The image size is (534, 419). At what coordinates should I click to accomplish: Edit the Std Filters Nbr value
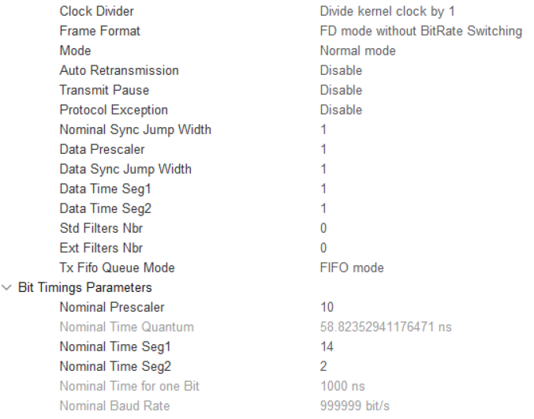323,228
